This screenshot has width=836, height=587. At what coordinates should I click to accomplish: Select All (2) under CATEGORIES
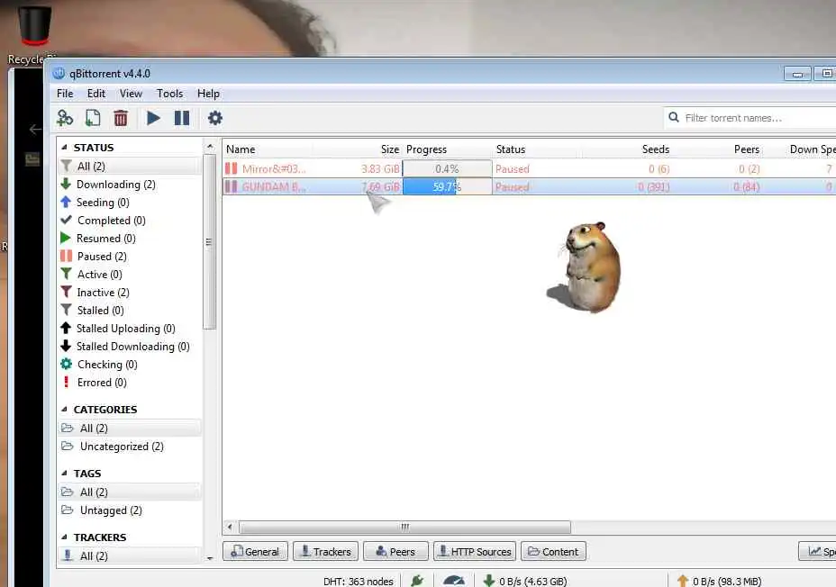130,429
